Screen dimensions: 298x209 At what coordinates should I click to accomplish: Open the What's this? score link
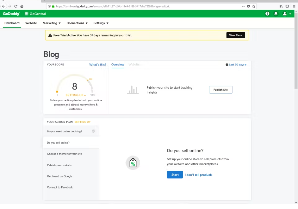tap(98, 64)
